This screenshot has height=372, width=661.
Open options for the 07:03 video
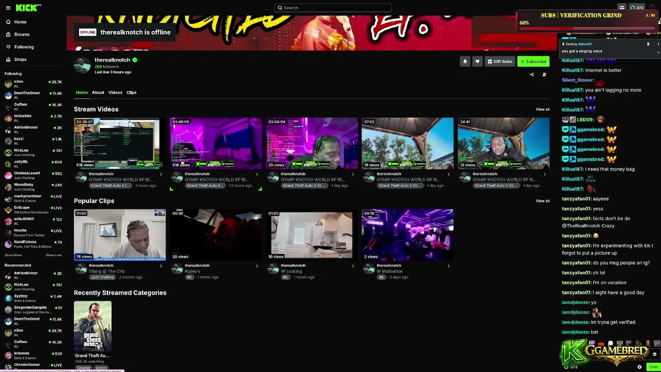click(x=449, y=174)
